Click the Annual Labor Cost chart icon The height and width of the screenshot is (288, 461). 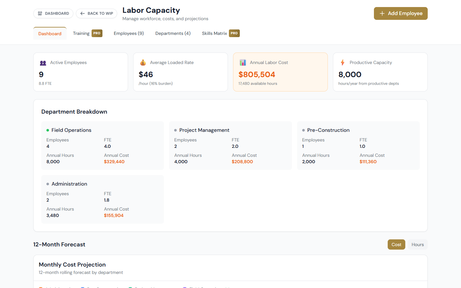coord(243,62)
